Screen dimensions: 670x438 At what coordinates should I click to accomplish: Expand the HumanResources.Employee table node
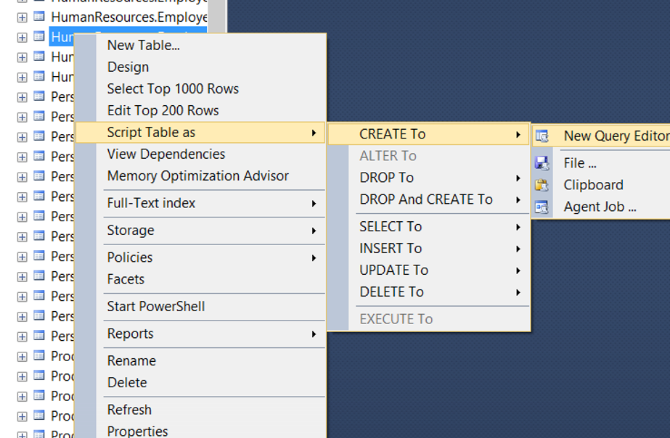pos(22,17)
